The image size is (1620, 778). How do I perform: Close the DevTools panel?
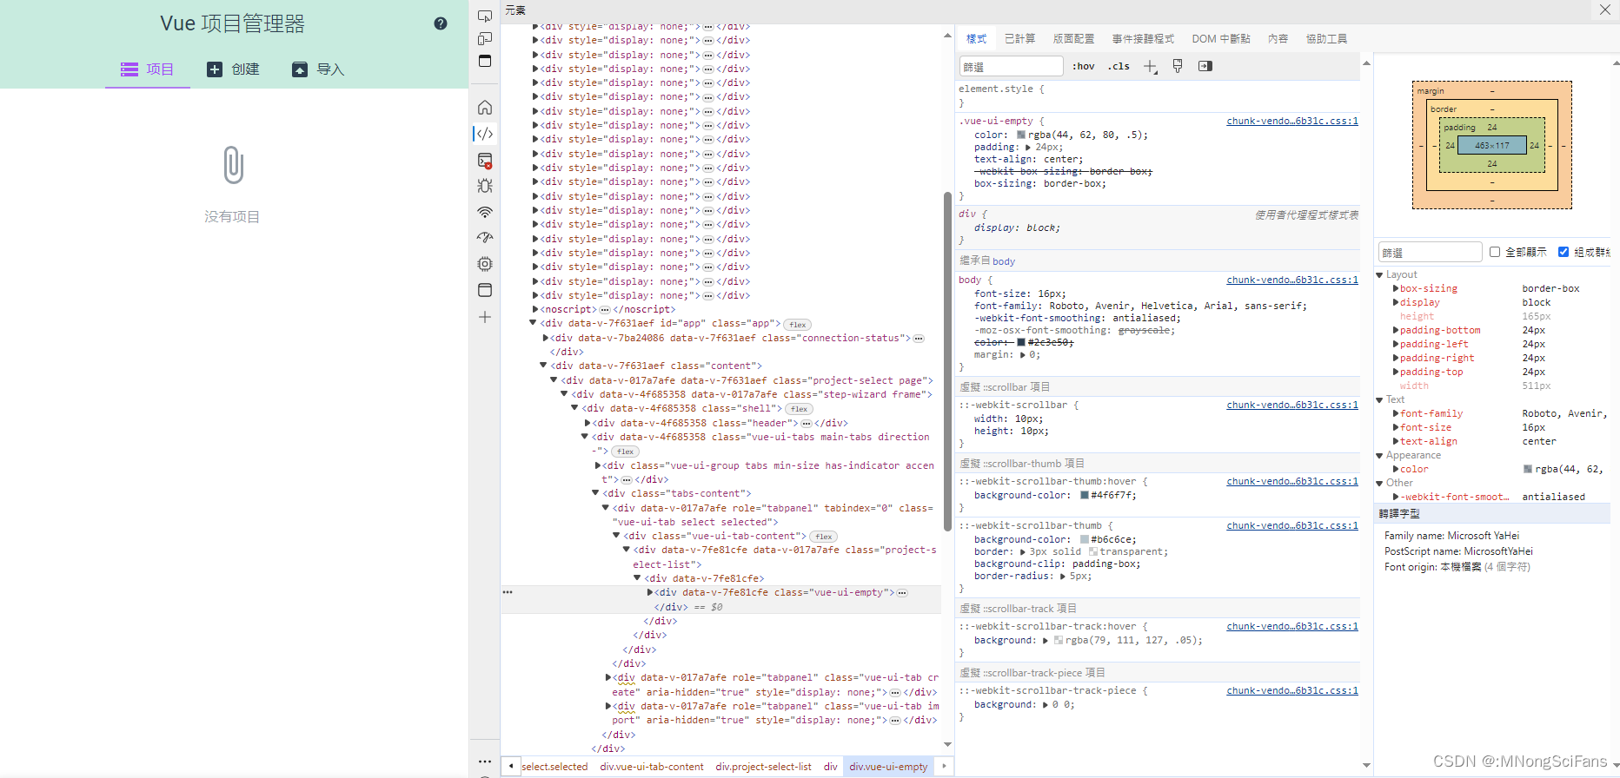click(1604, 10)
